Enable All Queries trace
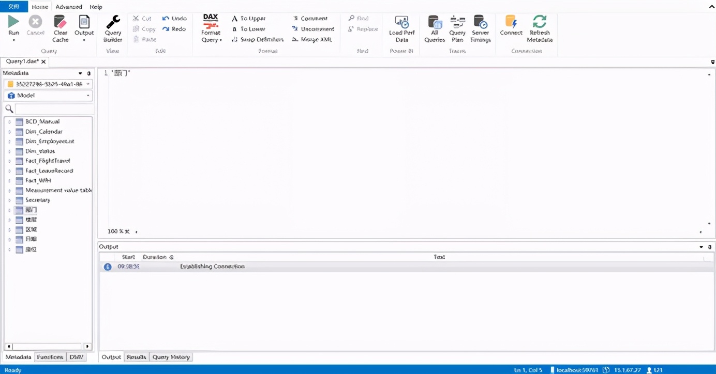716x374 pixels. pos(435,28)
